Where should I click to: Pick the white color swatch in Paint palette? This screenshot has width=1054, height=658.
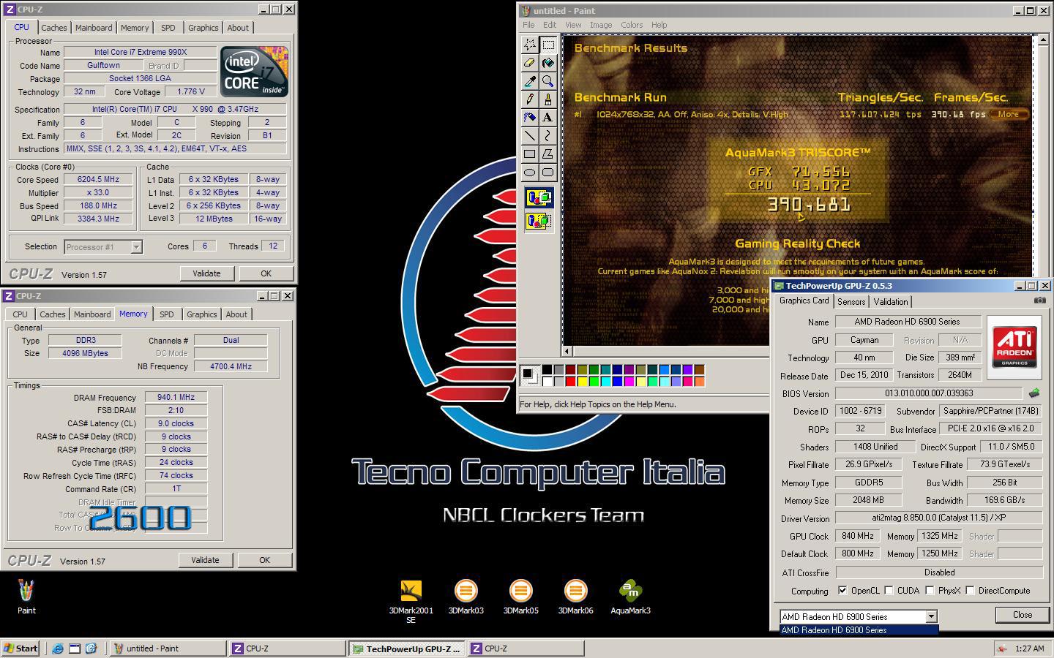coord(547,381)
